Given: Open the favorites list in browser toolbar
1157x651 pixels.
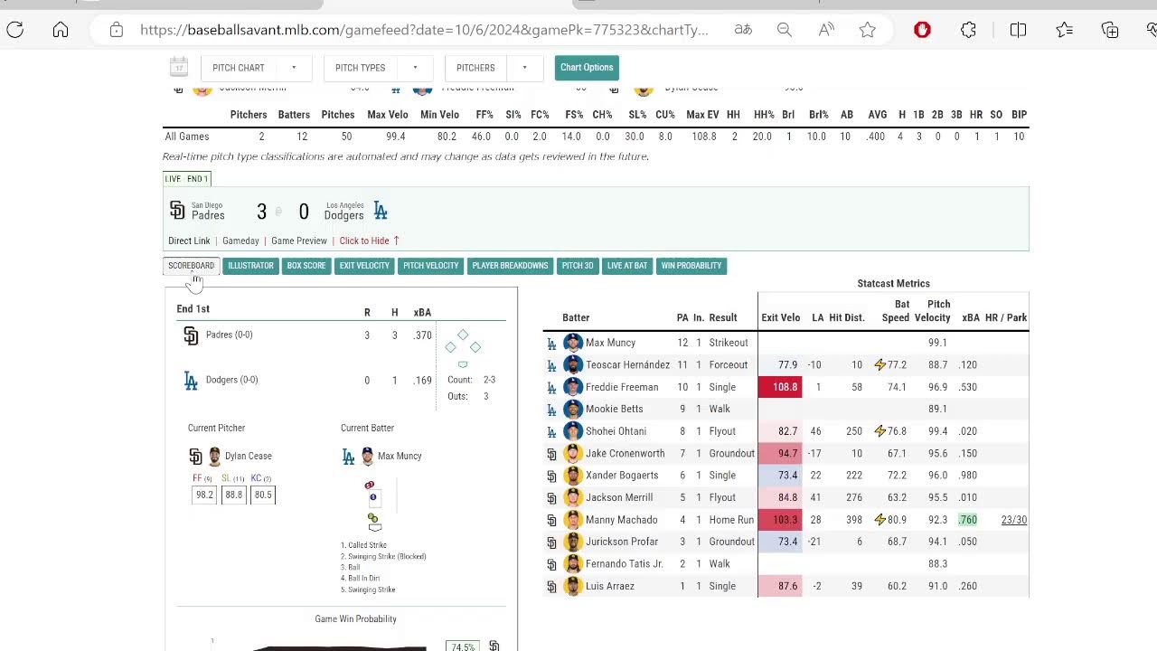Looking at the screenshot, I should tap(1065, 30).
